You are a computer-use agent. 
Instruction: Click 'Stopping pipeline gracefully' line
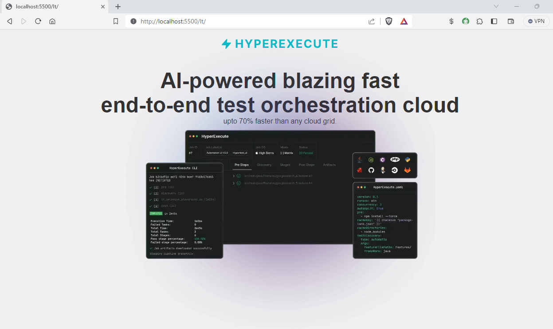[172, 254]
